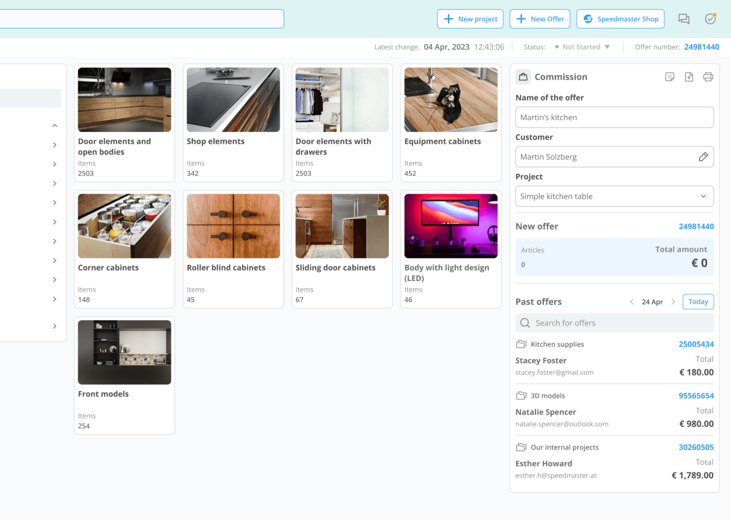Open Sliding door cabinets category
The width and height of the screenshot is (731, 520).
pos(342,249)
